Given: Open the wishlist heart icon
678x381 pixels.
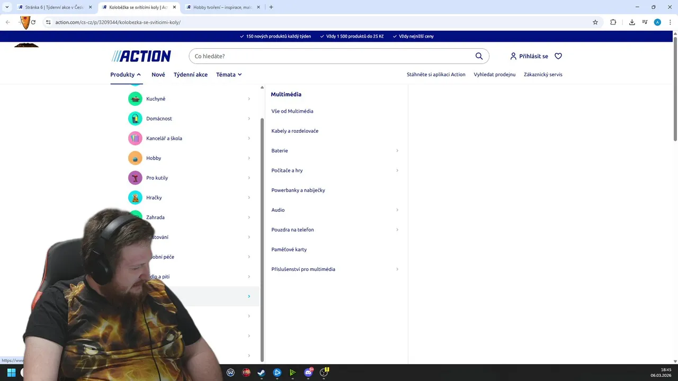Looking at the screenshot, I should (558, 56).
